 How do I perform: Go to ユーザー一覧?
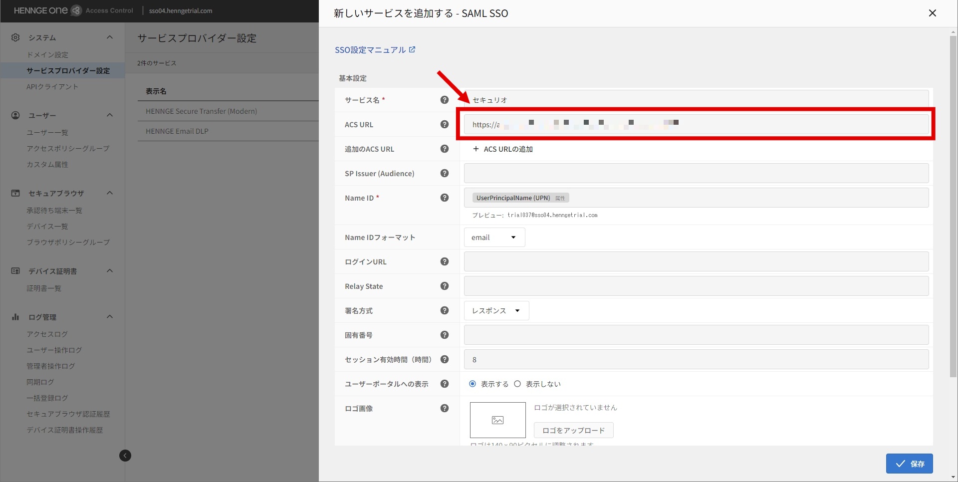coord(47,132)
